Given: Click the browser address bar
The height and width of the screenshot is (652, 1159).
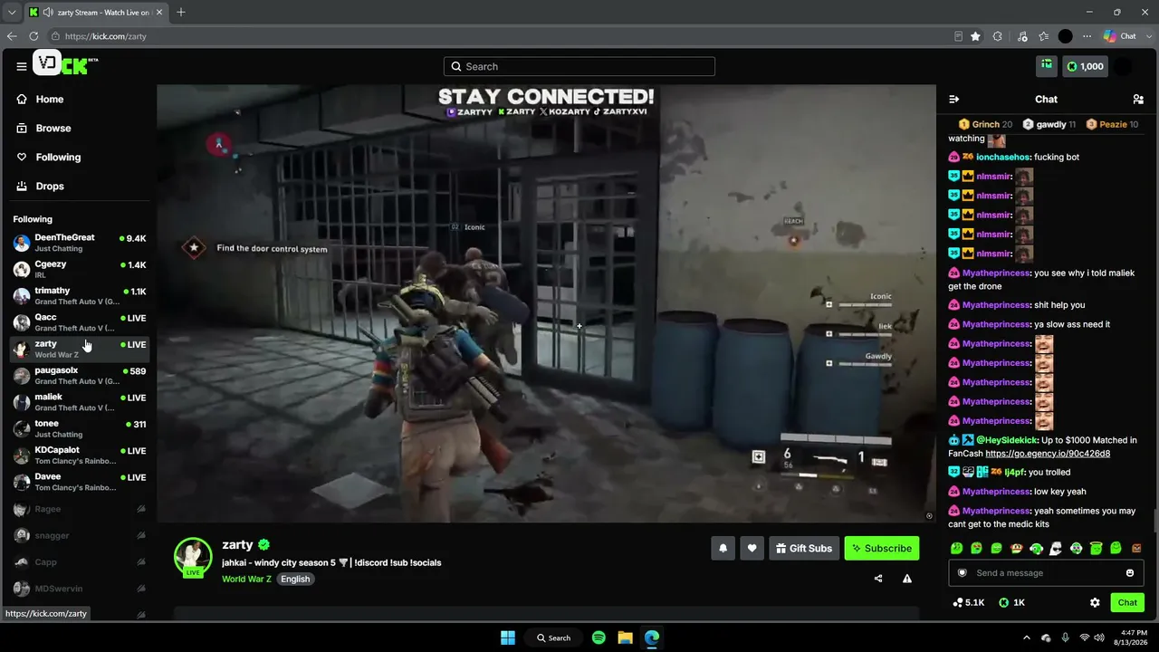Looking at the screenshot, I should point(498,36).
